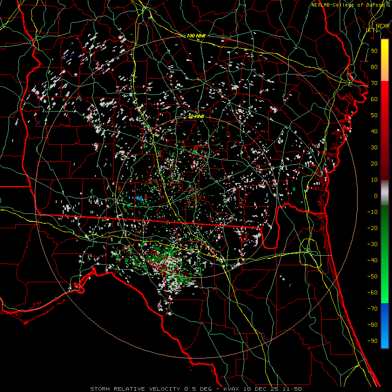Click the 50 NMI range ring label
Screen dimensions: 392x392
click(196, 116)
